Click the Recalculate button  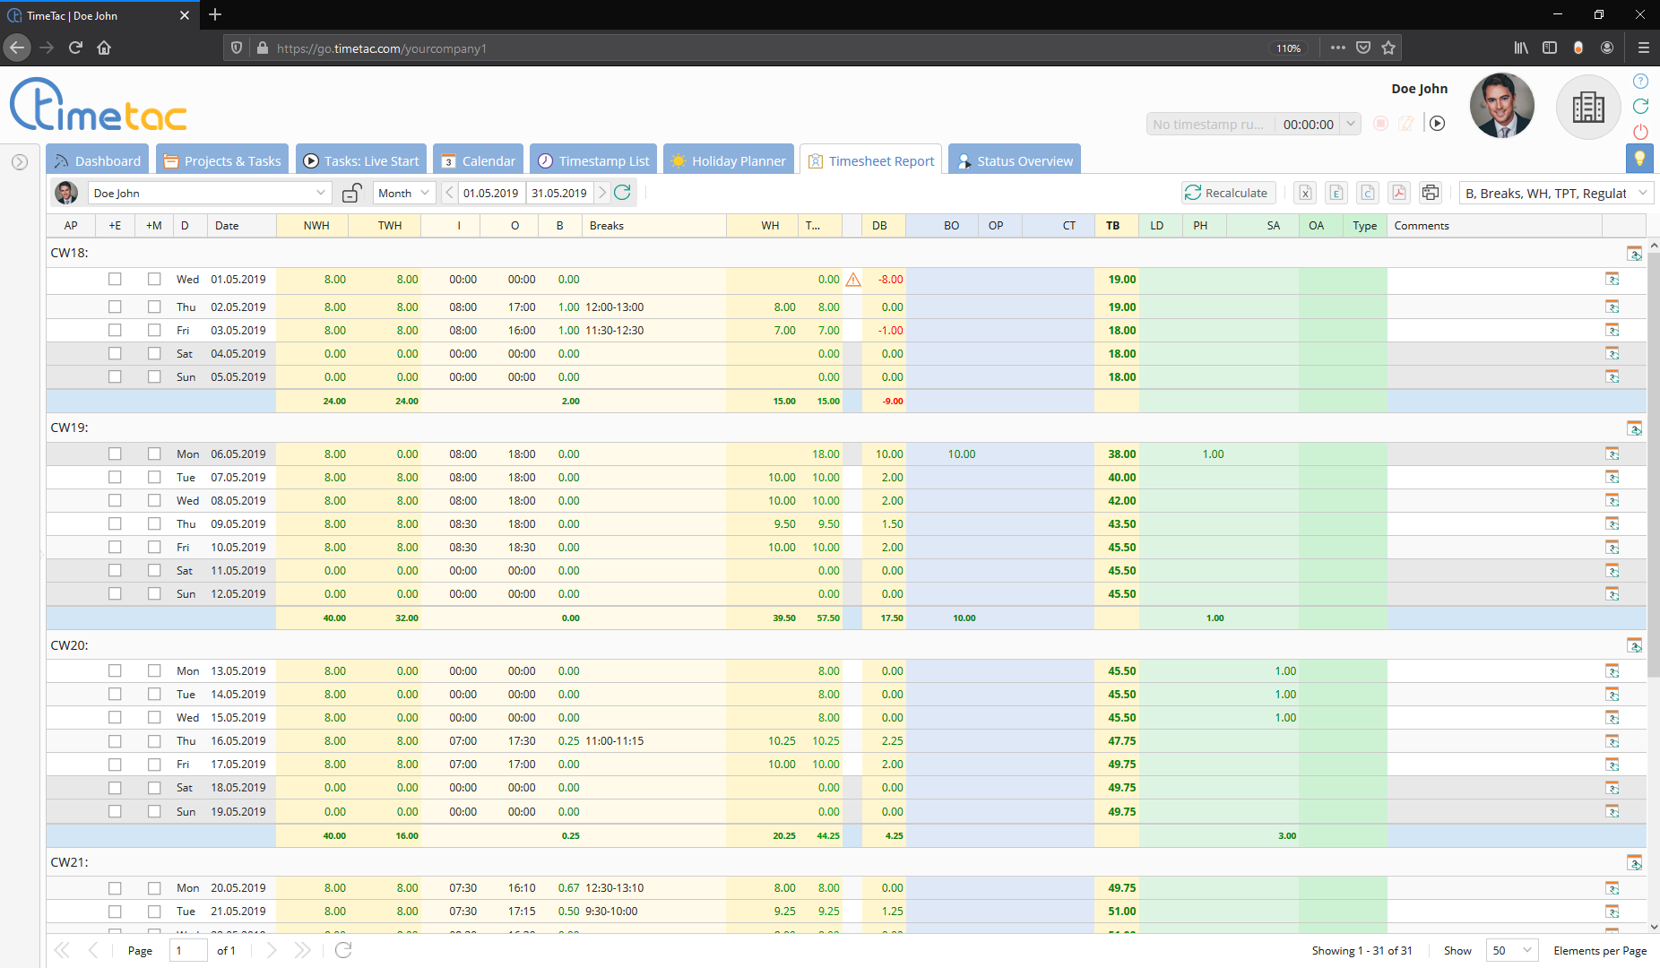click(x=1228, y=193)
